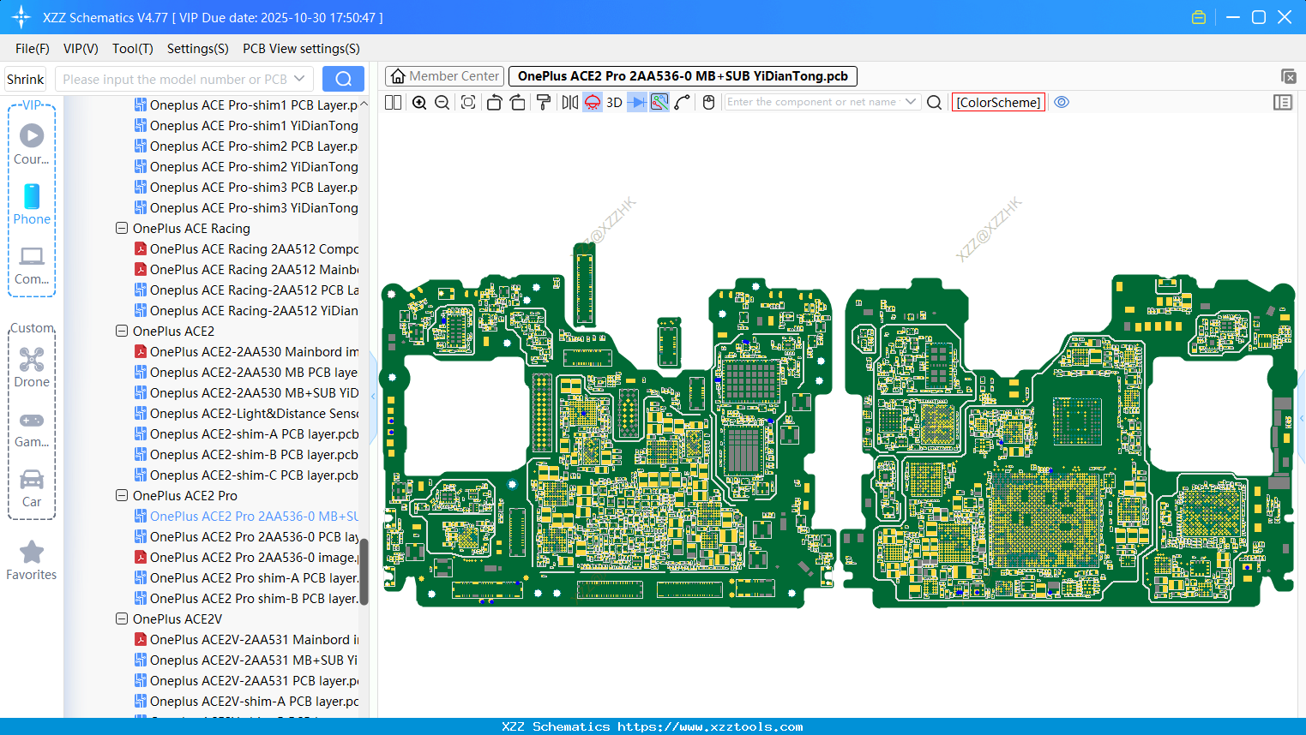Open the component or net name dropdown
Screen dimensions: 1306x735
point(911,102)
